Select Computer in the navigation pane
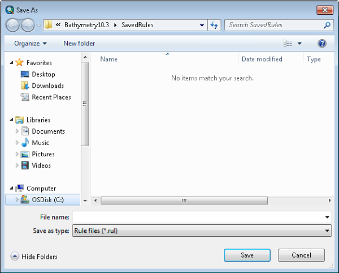This screenshot has height=273, width=339. click(x=41, y=189)
